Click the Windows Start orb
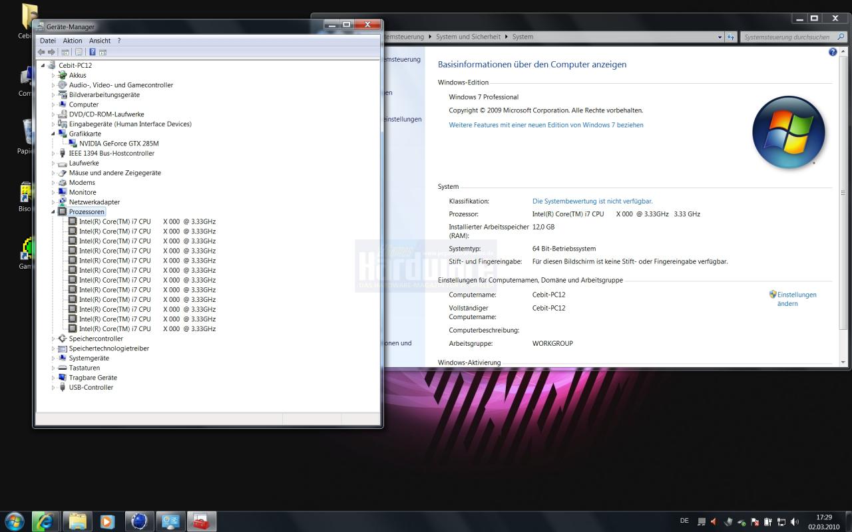This screenshot has width=852, height=532. 14,521
